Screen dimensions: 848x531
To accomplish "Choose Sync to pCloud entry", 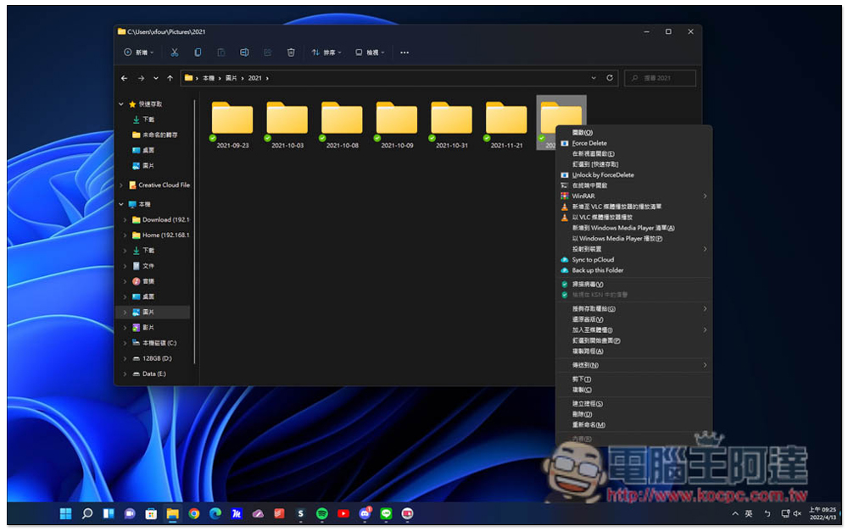I will 633,260.
